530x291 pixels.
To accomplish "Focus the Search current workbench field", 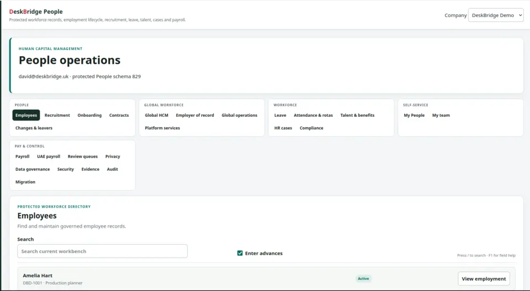I will [x=103, y=251].
